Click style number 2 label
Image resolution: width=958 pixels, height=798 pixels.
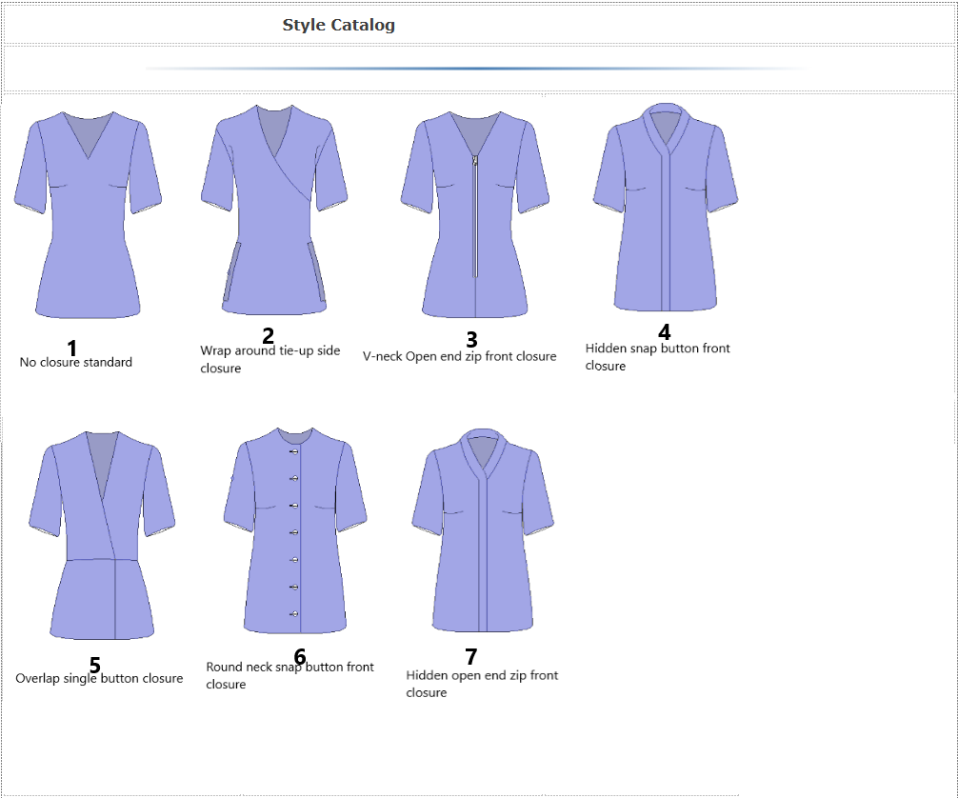coord(268,336)
